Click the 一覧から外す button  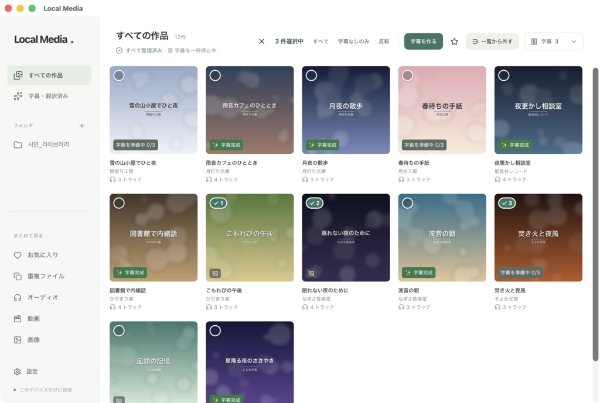(492, 42)
